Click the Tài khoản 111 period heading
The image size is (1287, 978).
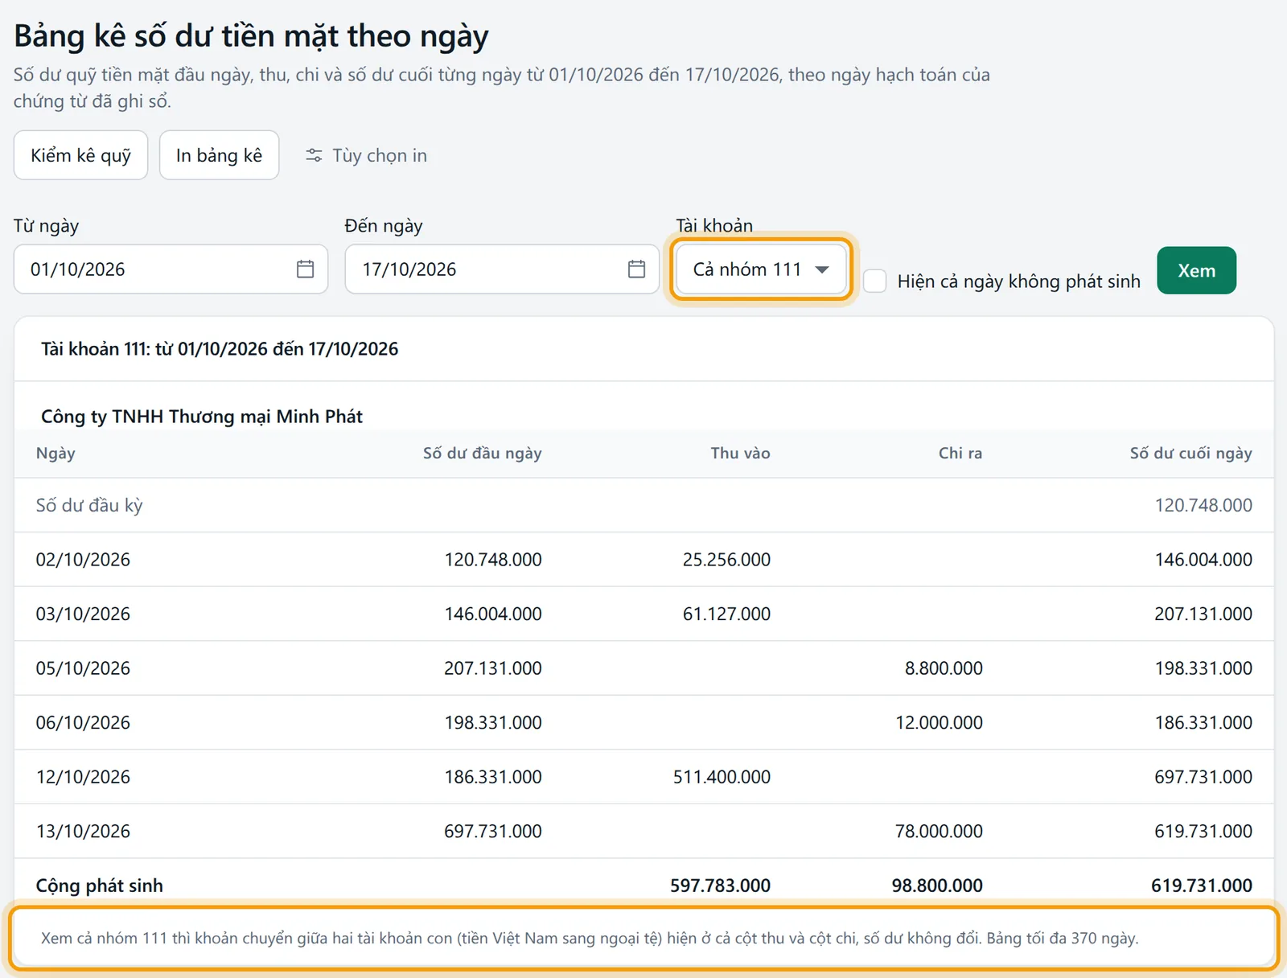(220, 349)
